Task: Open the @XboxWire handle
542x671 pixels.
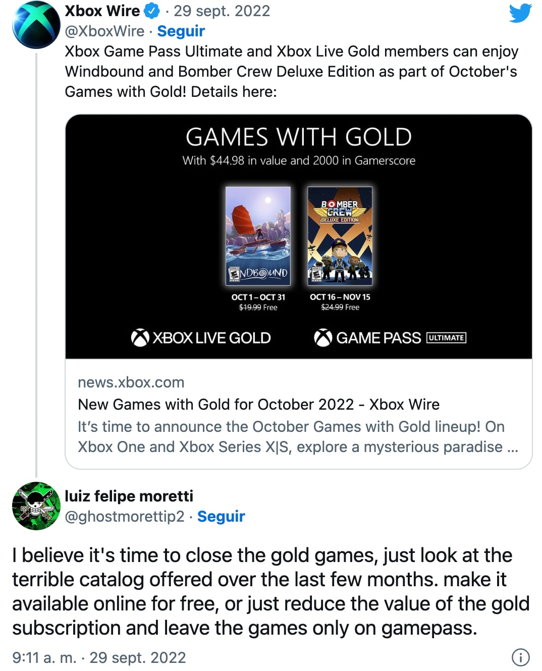Action: [x=104, y=31]
